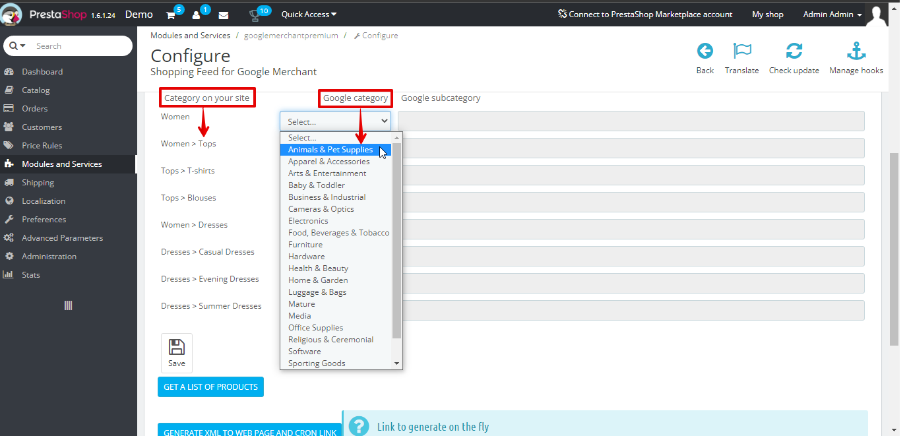Toggle the Women Google category select box
The width and height of the screenshot is (907, 436).
coord(335,121)
